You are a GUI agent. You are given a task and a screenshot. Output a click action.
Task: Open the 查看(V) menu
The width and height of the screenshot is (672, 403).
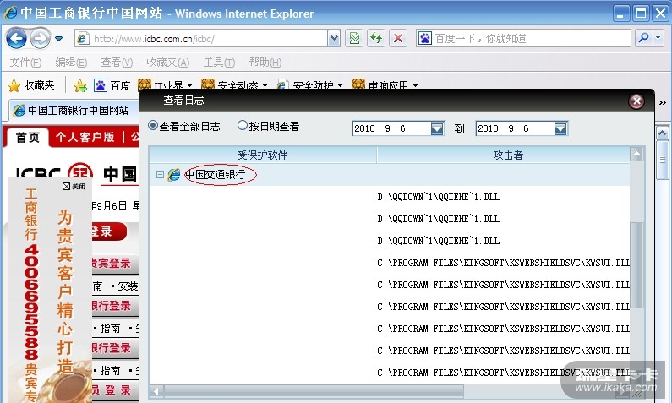(117, 63)
